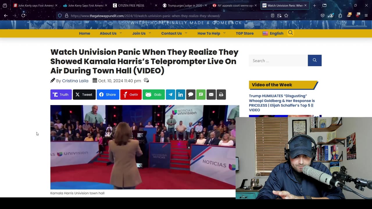Image resolution: width=372 pixels, height=209 pixels.
Task: Share the article by email
Action: click(x=211, y=95)
